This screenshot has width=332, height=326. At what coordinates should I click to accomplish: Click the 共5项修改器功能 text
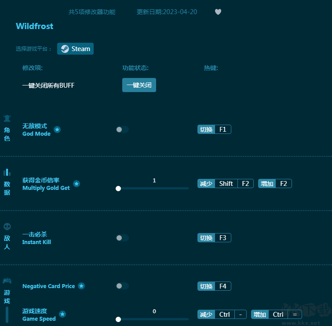click(x=92, y=12)
